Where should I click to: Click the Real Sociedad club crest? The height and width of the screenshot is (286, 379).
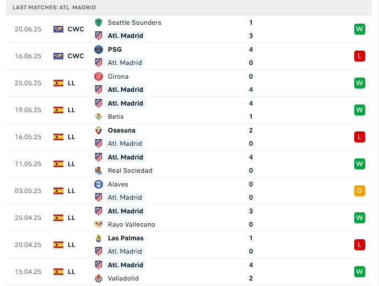99,170
